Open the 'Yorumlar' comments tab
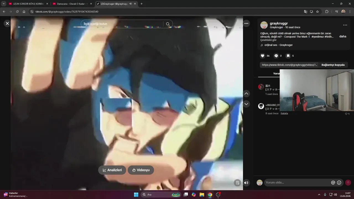Viewport: 354px width, 199px height. [276, 74]
